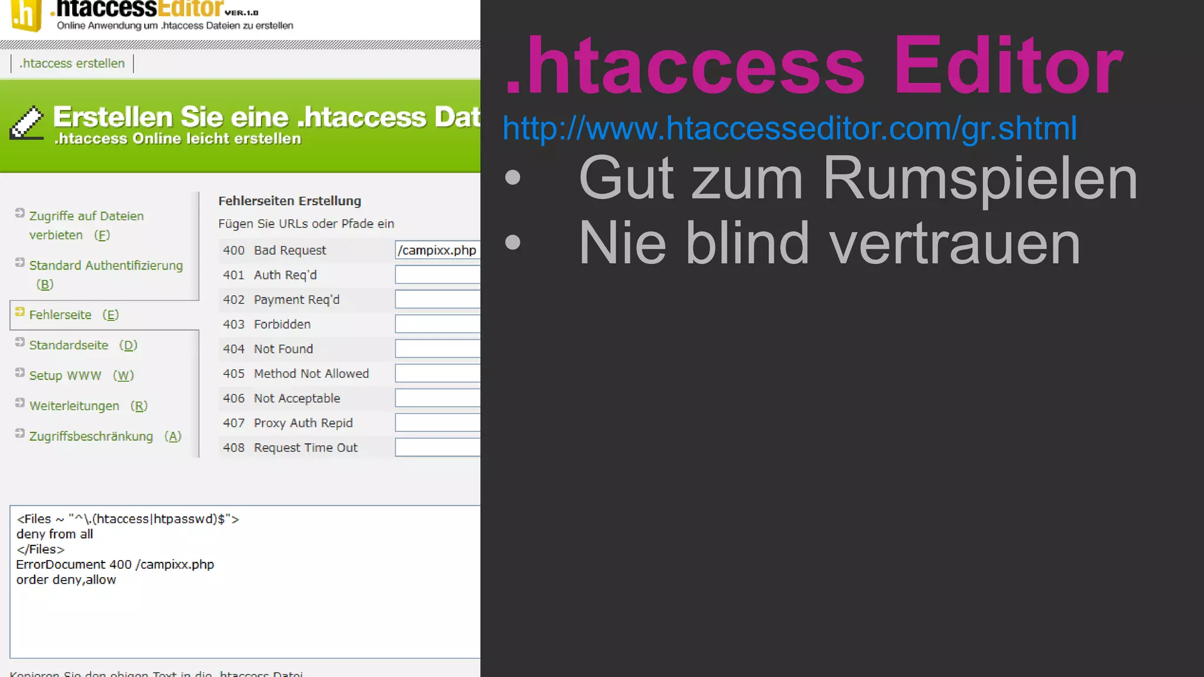Screen dimensions: 1204x677
Task: Click arrow icon beside Zugriffsbeschränkung
Action: coord(20,433)
